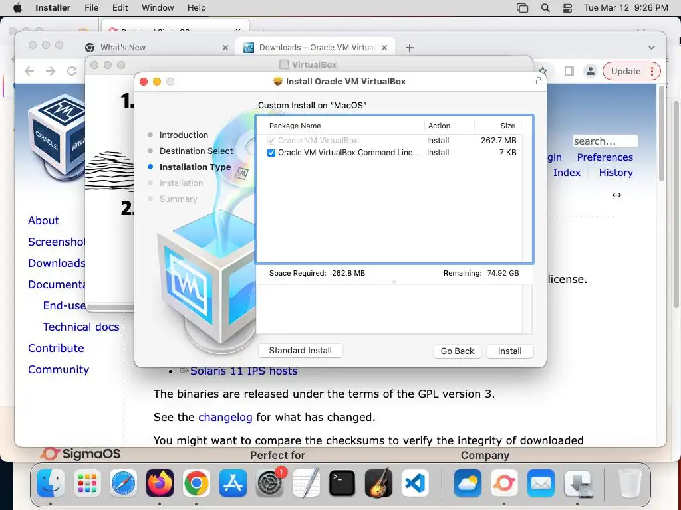Open the Contribute link

click(x=56, y=348)
